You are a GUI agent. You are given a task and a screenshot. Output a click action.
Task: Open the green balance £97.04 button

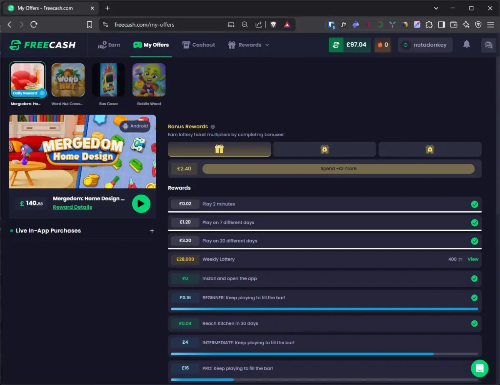click(350, 45)
